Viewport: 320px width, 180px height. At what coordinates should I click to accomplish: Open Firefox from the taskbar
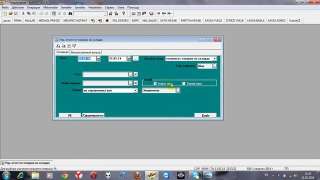coord(137,175)
